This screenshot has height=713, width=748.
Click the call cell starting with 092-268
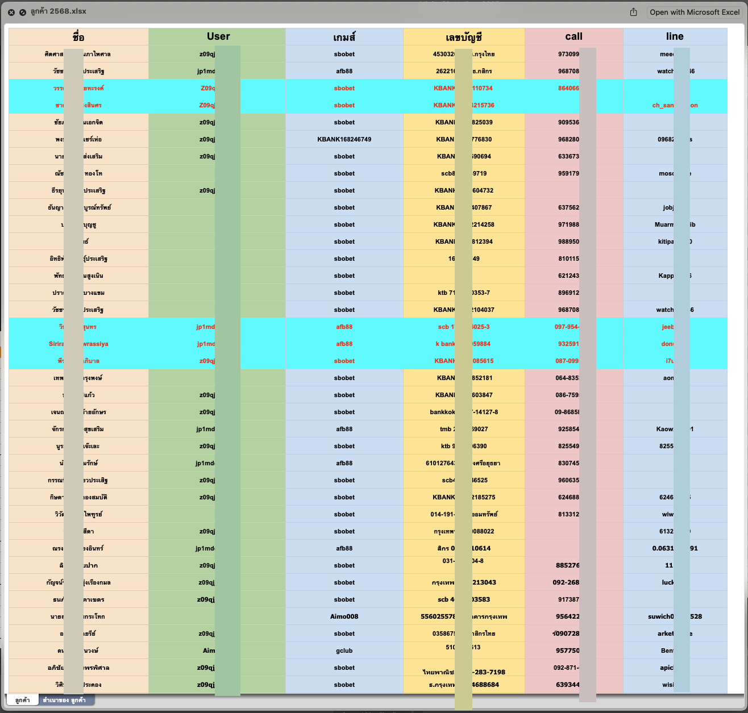click(x=574, y=582)
